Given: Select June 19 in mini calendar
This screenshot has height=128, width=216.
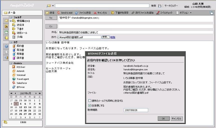Looking at the screenshot, I should pyautogui.click(x=20, y=111).
